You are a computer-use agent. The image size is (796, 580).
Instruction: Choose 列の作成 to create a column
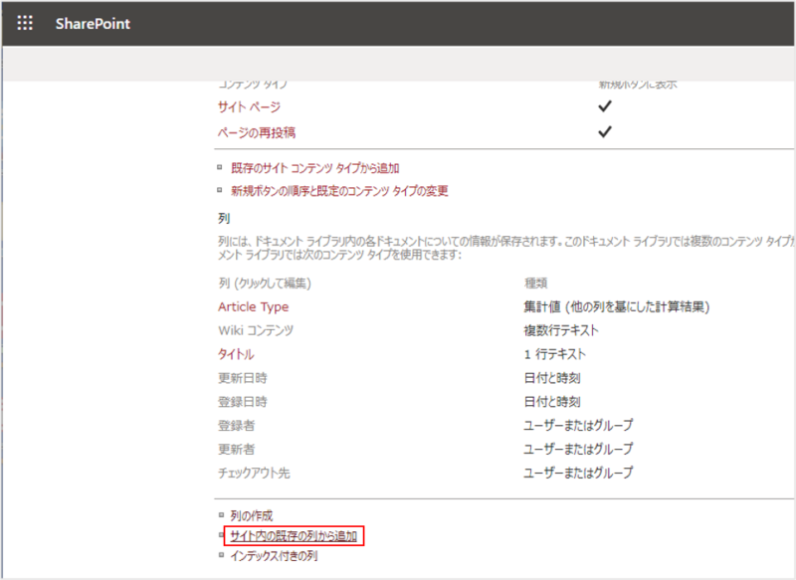pos(252,516)
